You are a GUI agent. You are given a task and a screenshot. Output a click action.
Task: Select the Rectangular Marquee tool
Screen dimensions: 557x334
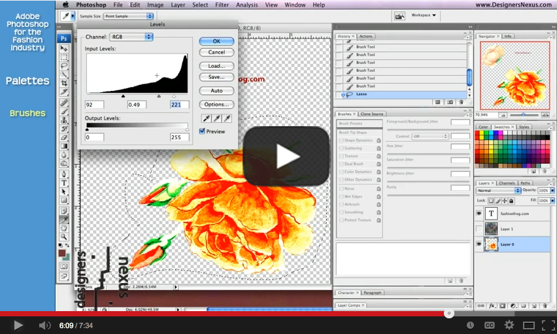[64, 58]
